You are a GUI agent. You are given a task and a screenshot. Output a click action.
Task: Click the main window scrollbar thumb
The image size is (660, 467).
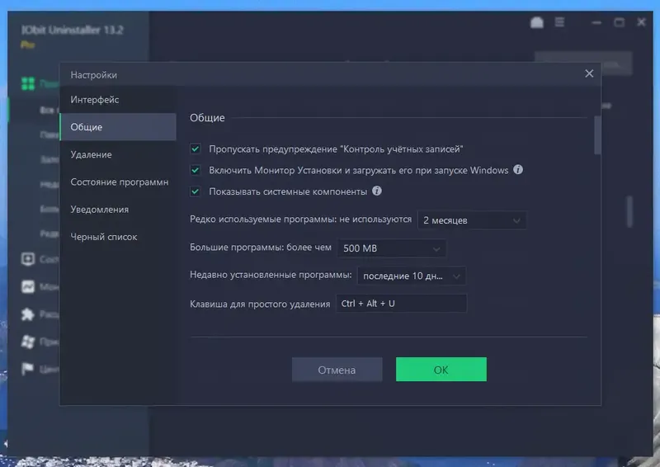click(x=629, y=211)
